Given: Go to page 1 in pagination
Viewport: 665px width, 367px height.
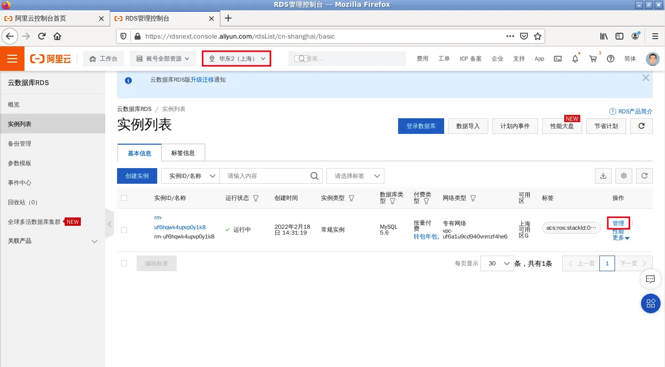Looking at the screenshot, I should pos(607,263).
